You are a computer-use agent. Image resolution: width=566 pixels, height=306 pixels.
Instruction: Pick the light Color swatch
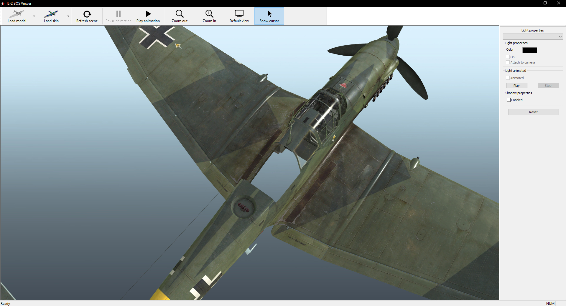tap(530, 50)
